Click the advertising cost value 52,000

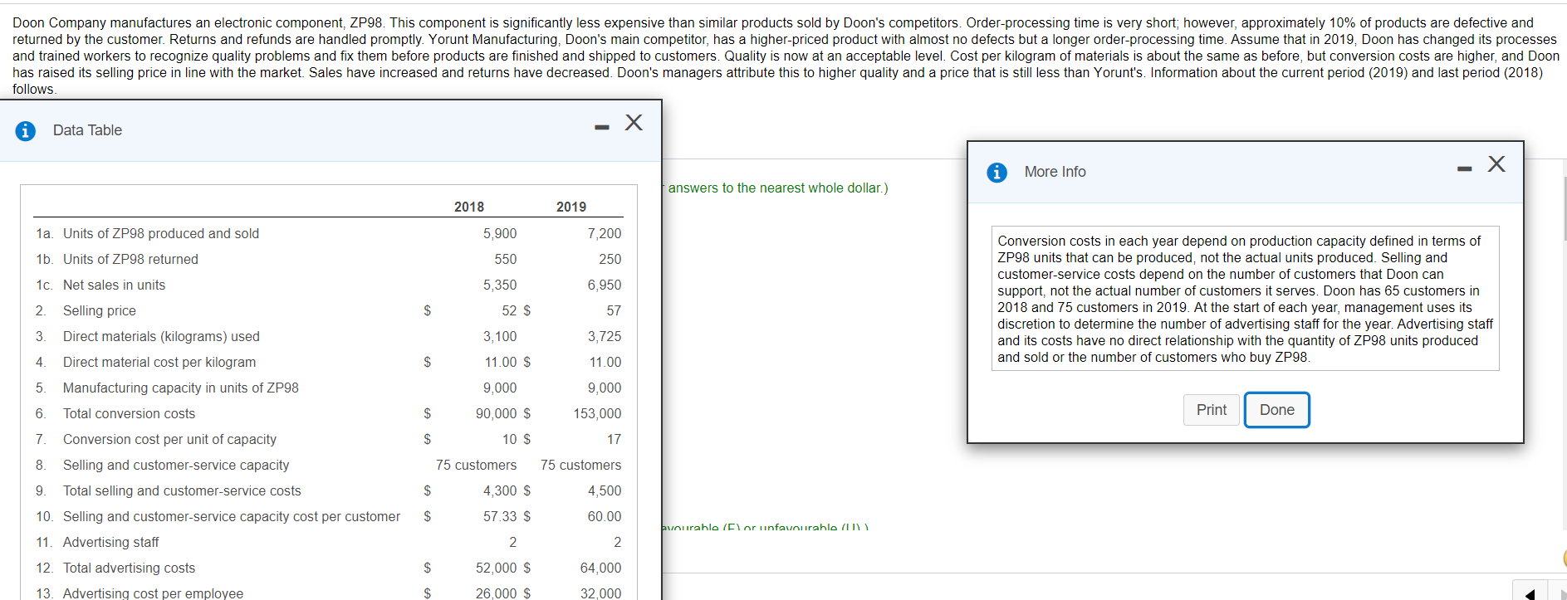pos(497,568)
